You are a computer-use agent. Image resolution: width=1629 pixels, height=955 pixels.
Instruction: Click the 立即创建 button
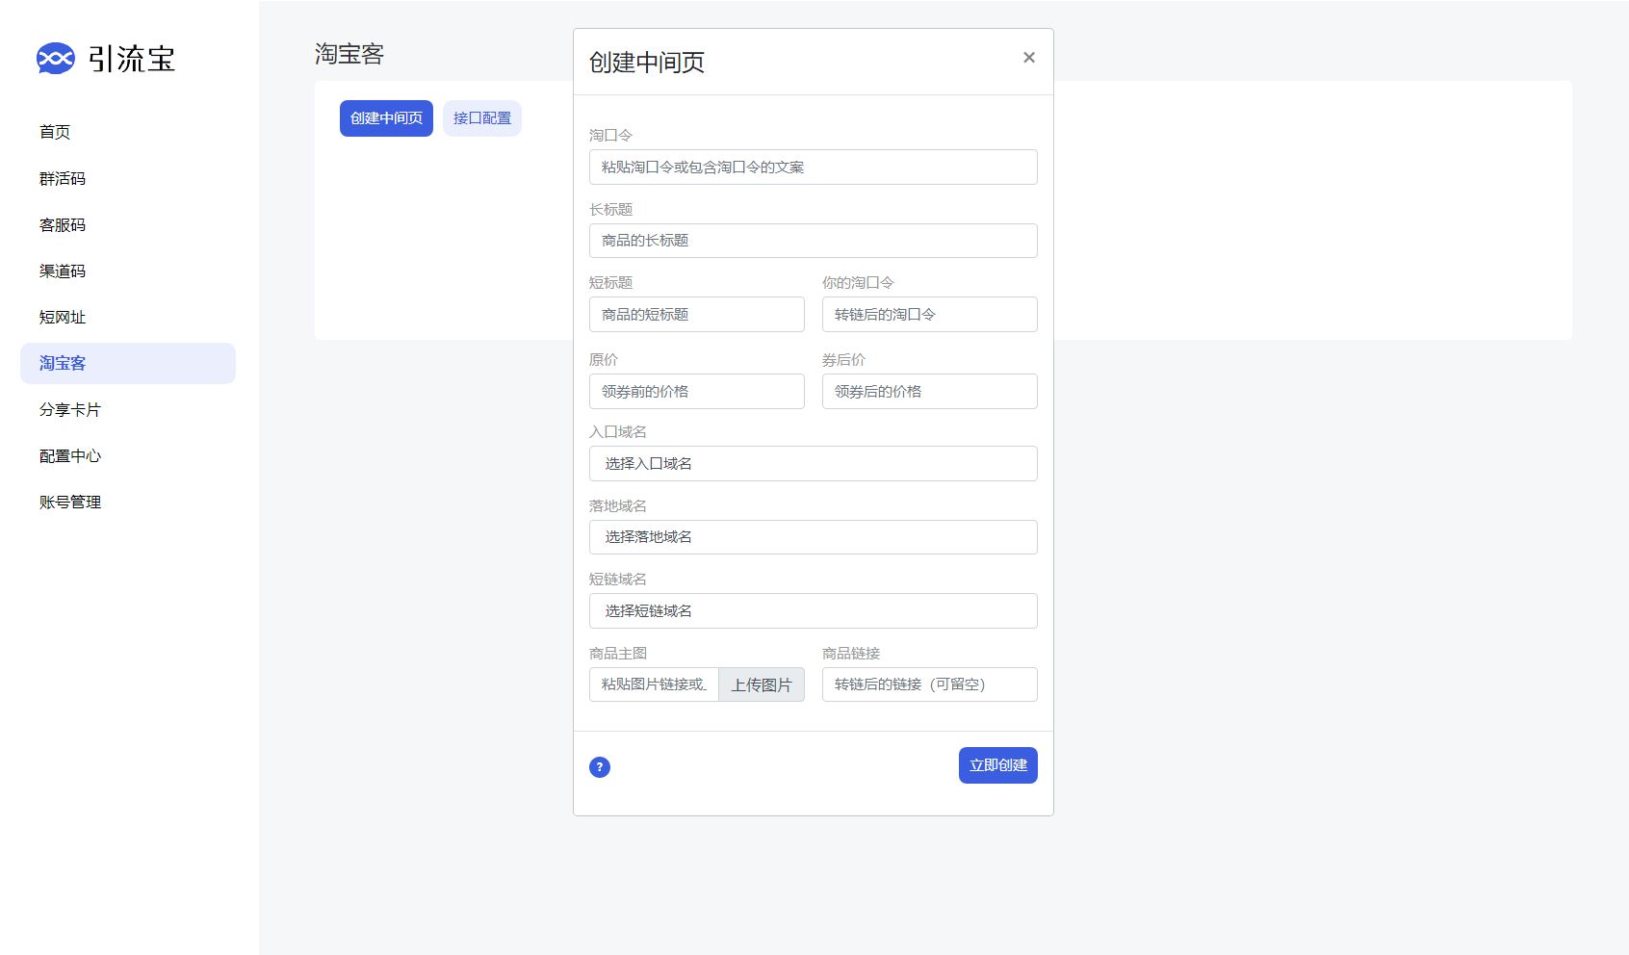tap(998, 765)
